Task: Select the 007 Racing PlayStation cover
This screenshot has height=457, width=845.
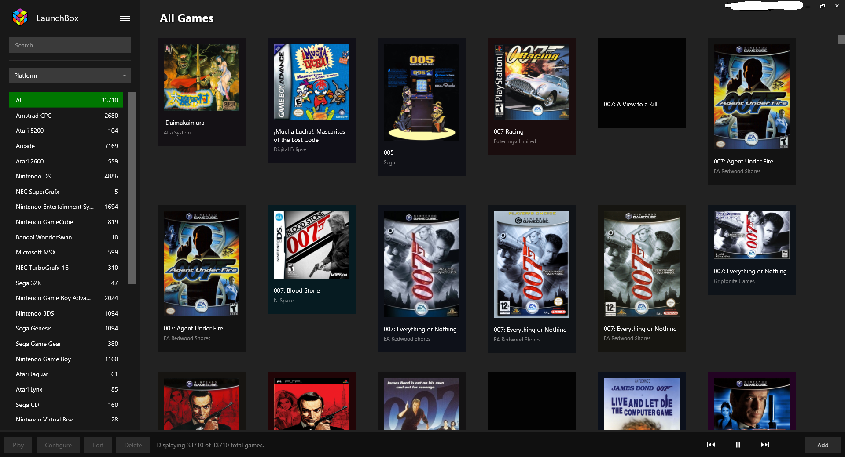Action: point(532,82)
